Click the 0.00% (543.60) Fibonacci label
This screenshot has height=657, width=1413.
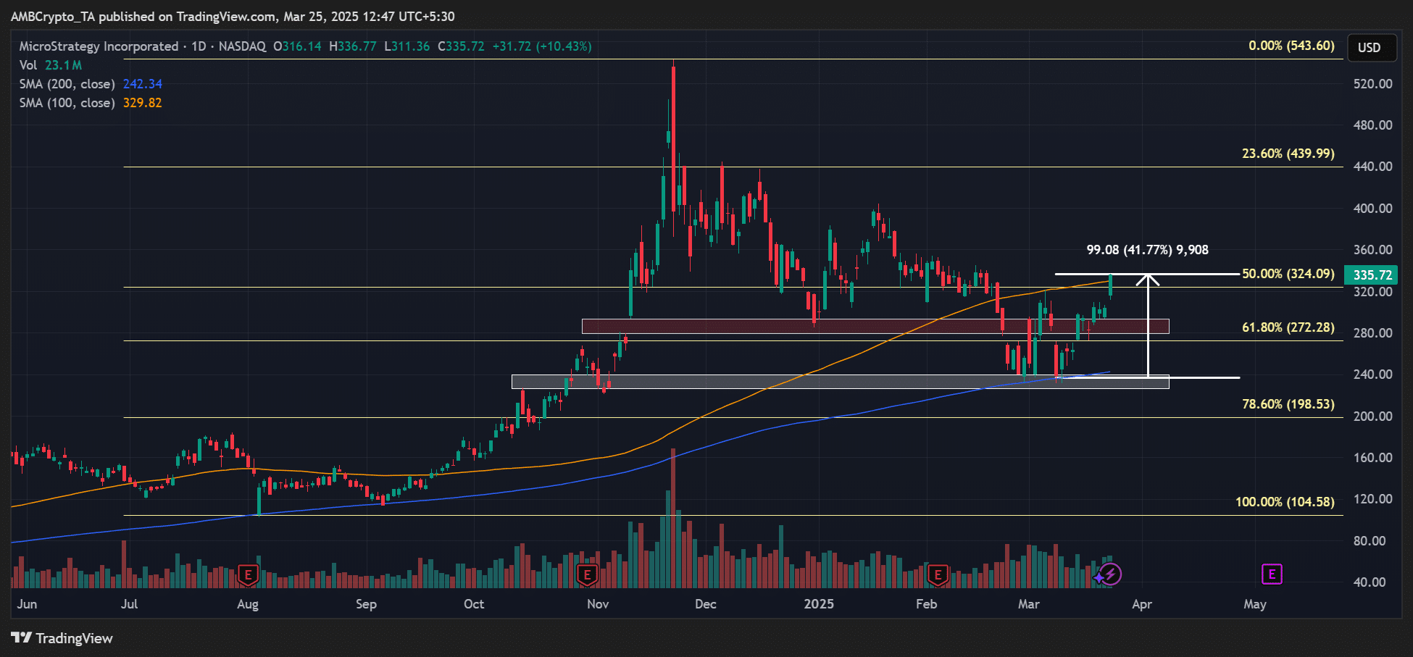[x=1291, y=46]
